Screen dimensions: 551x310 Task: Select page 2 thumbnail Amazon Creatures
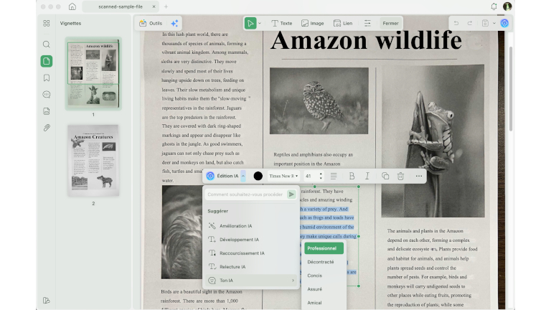point(93,160)
